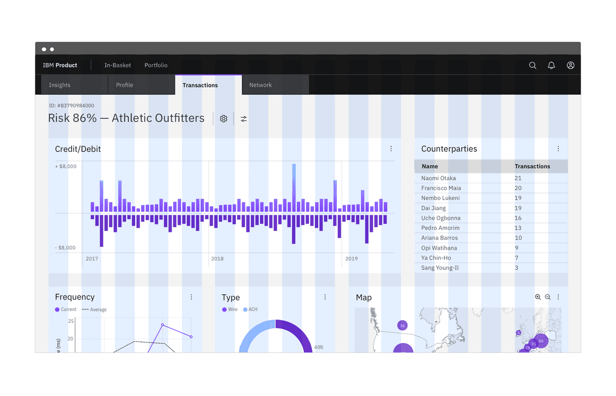Open search in the header bar
Image resolution: width=616 pixels, height=396 pixels.
(x=533, y=65)
